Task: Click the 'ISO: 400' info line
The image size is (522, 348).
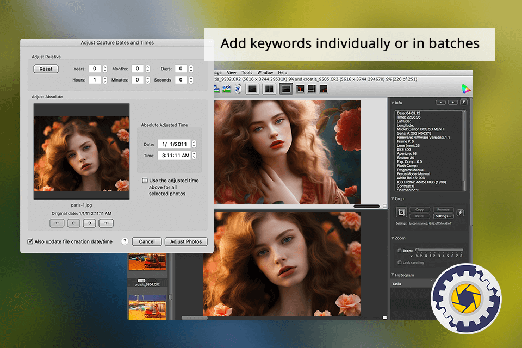Action: (x=404, y=150)
